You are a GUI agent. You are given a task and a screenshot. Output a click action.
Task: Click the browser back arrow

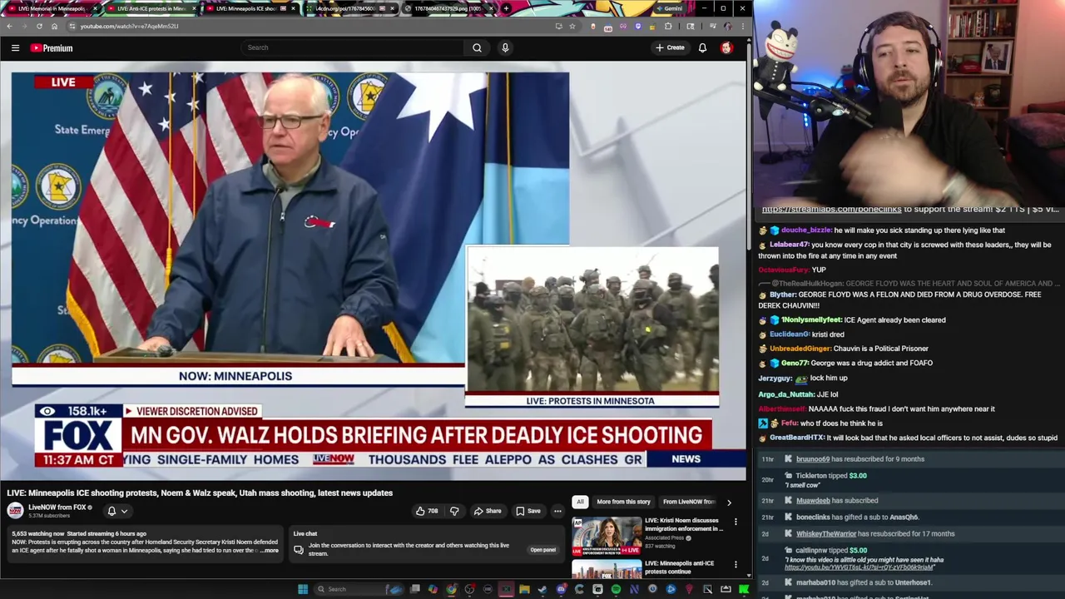click(9, 26)
